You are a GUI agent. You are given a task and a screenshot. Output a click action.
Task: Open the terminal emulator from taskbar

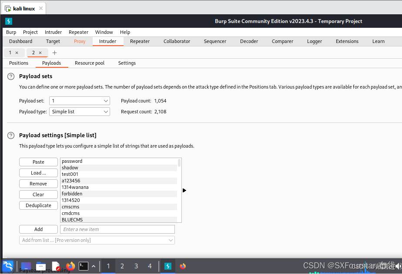pos(84,266)
